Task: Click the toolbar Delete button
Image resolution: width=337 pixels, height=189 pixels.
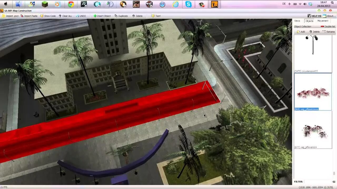Action: click(137, 16)
